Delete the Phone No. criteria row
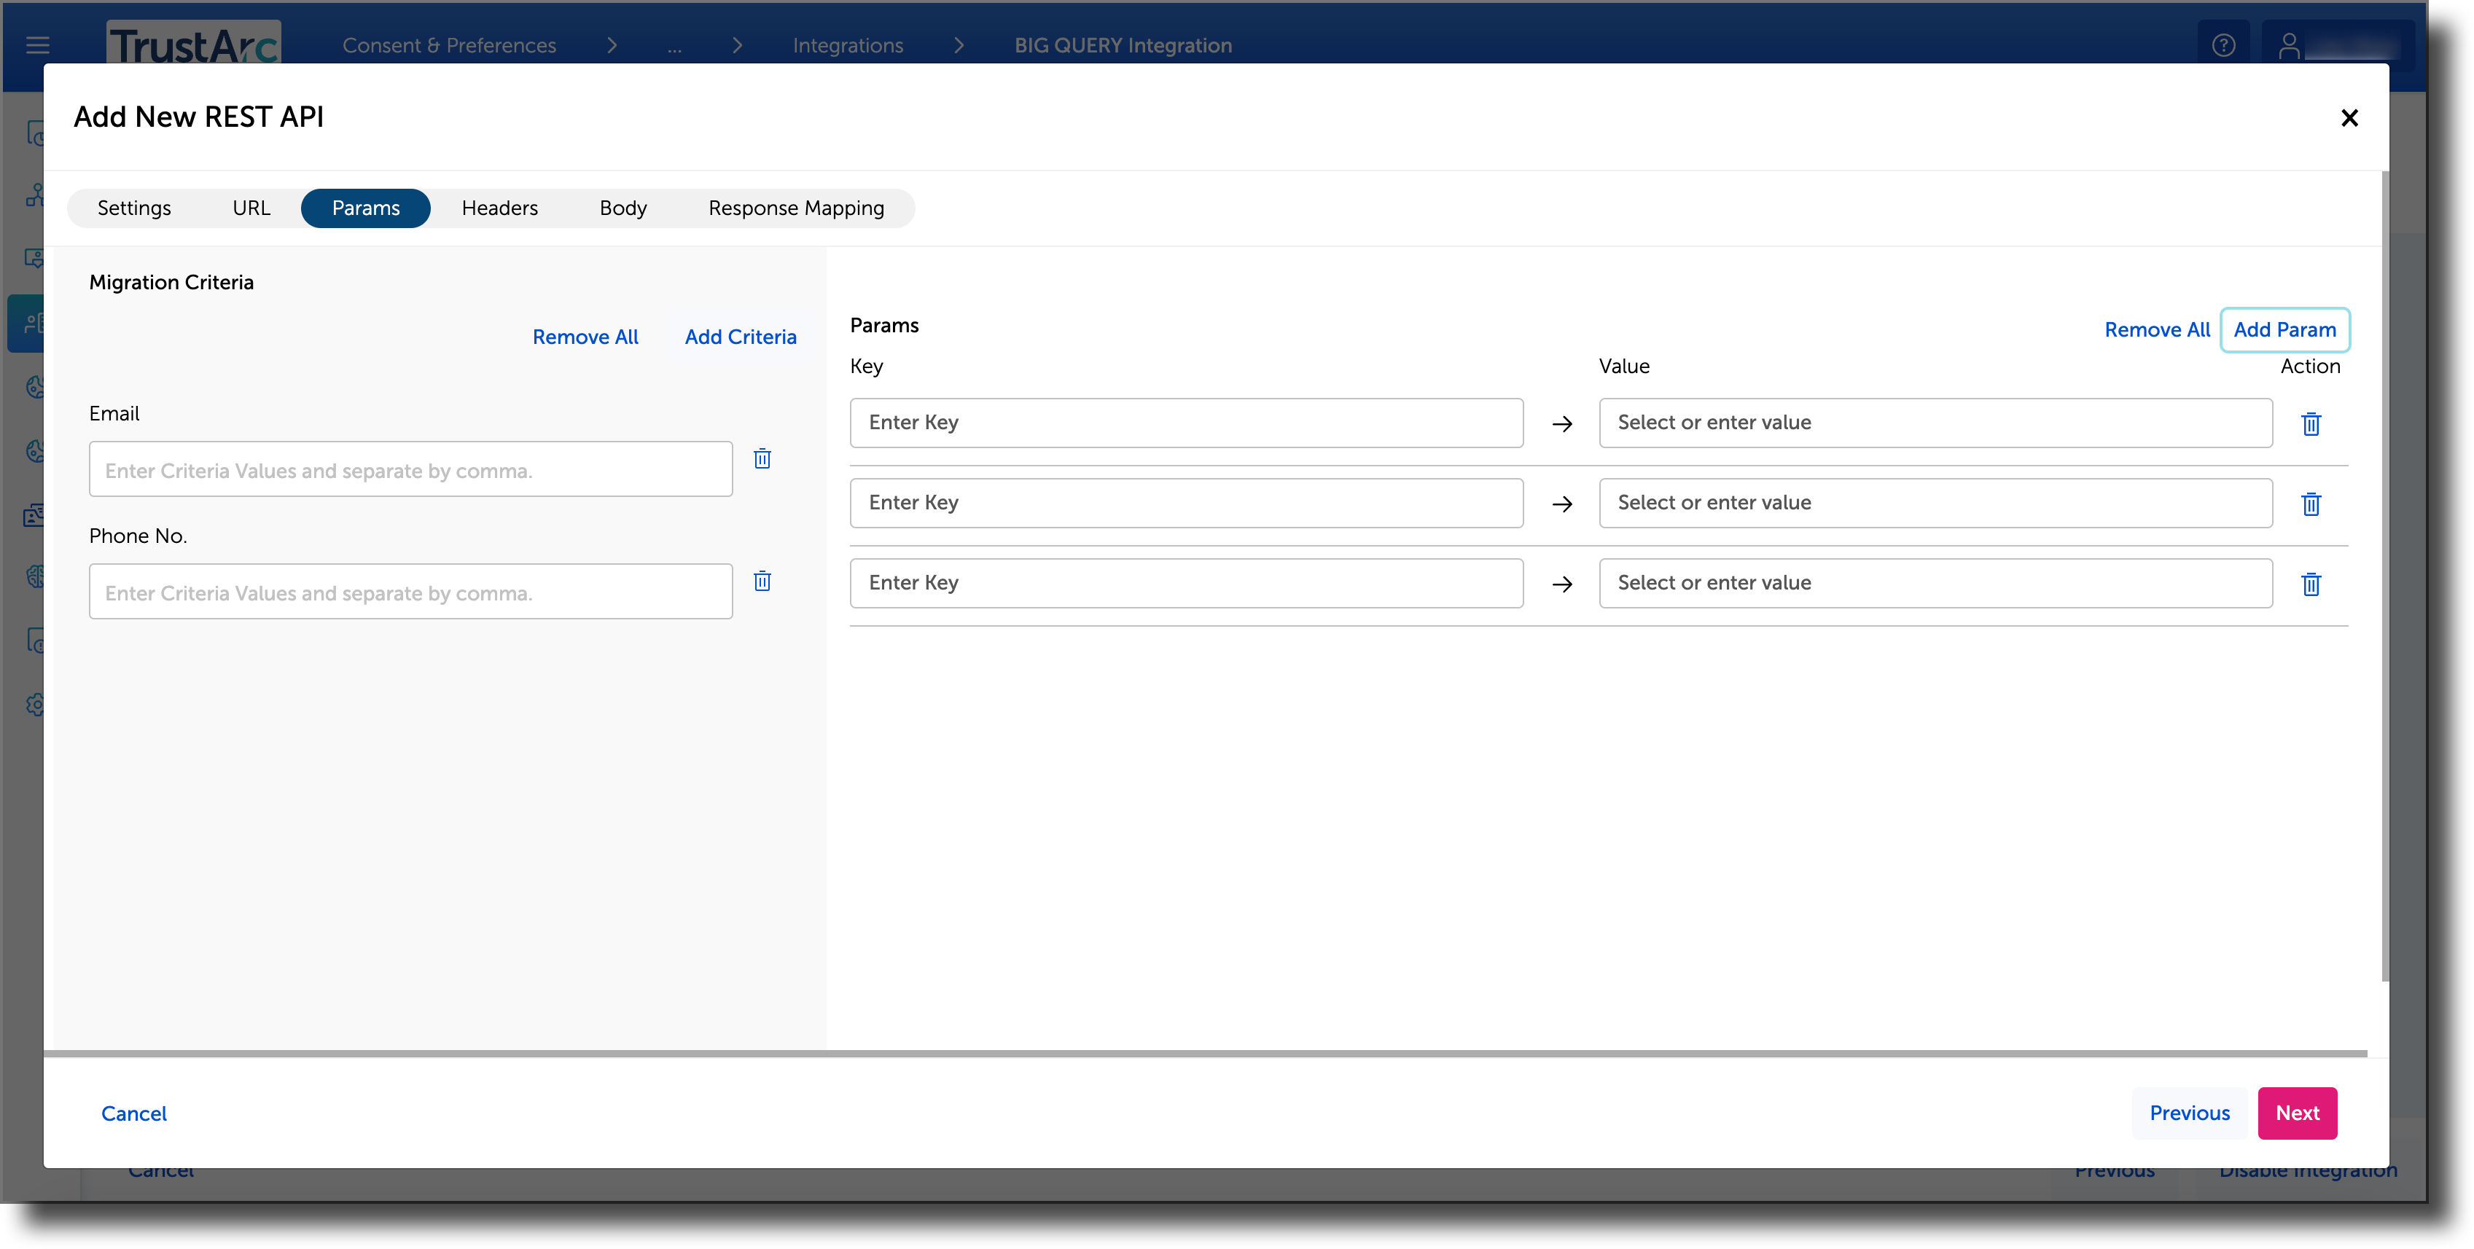 click(x=762, y=581)
